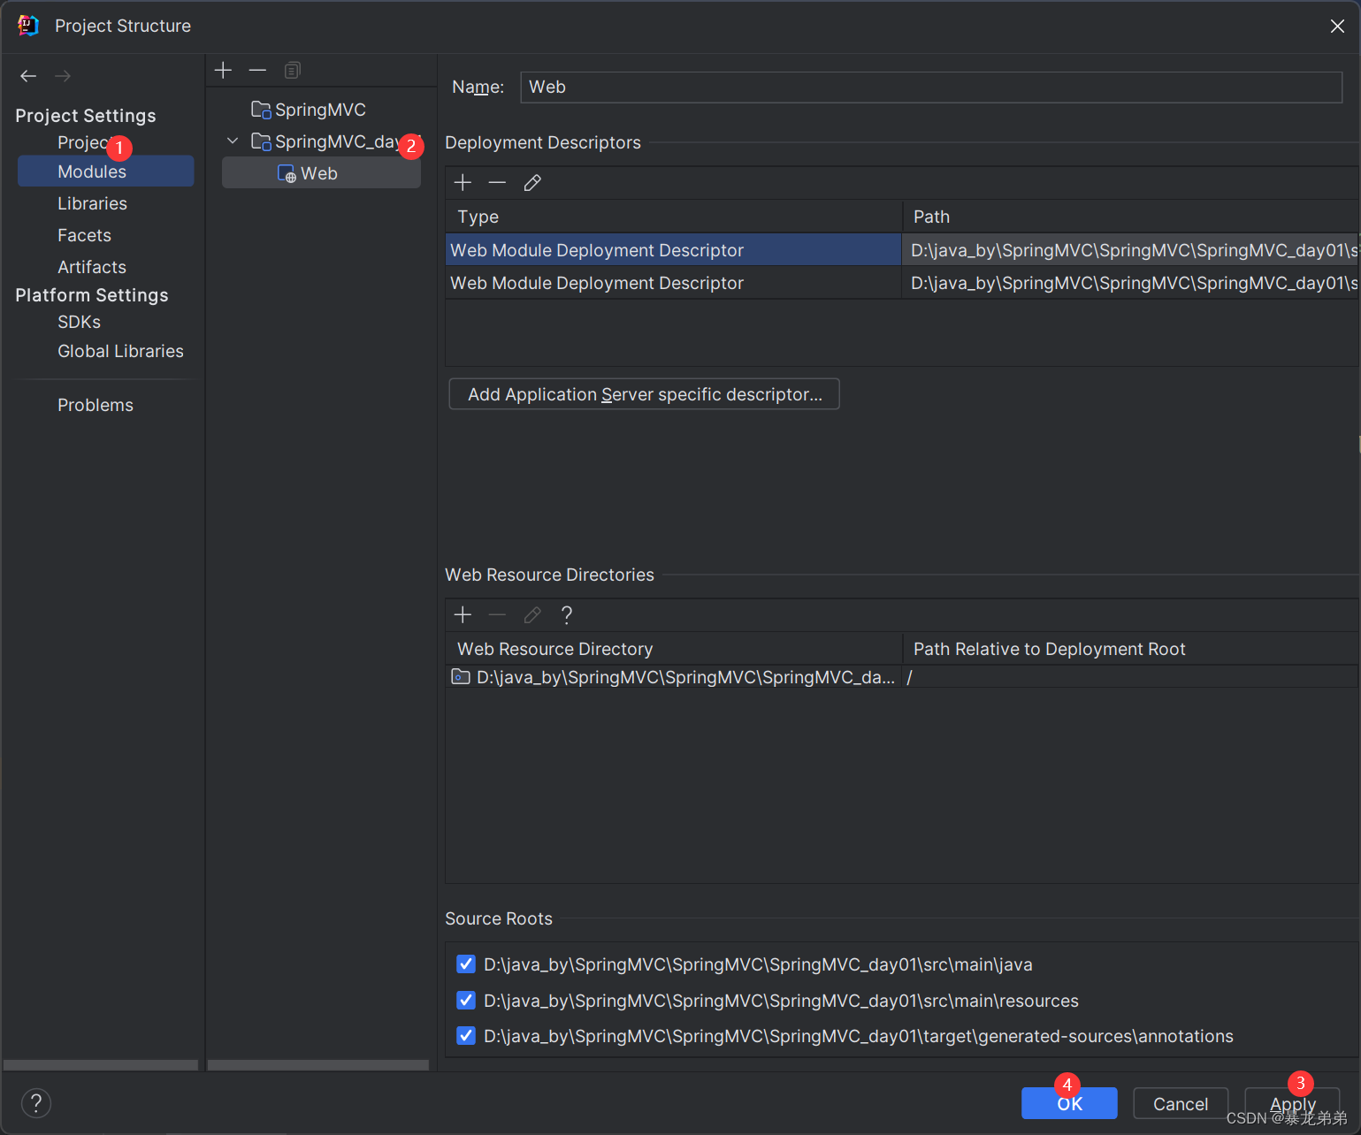The height and width of the screenshot is (1135, 1361).
Task: Open help with bottom-left question mark
Action: (36, 1103)
